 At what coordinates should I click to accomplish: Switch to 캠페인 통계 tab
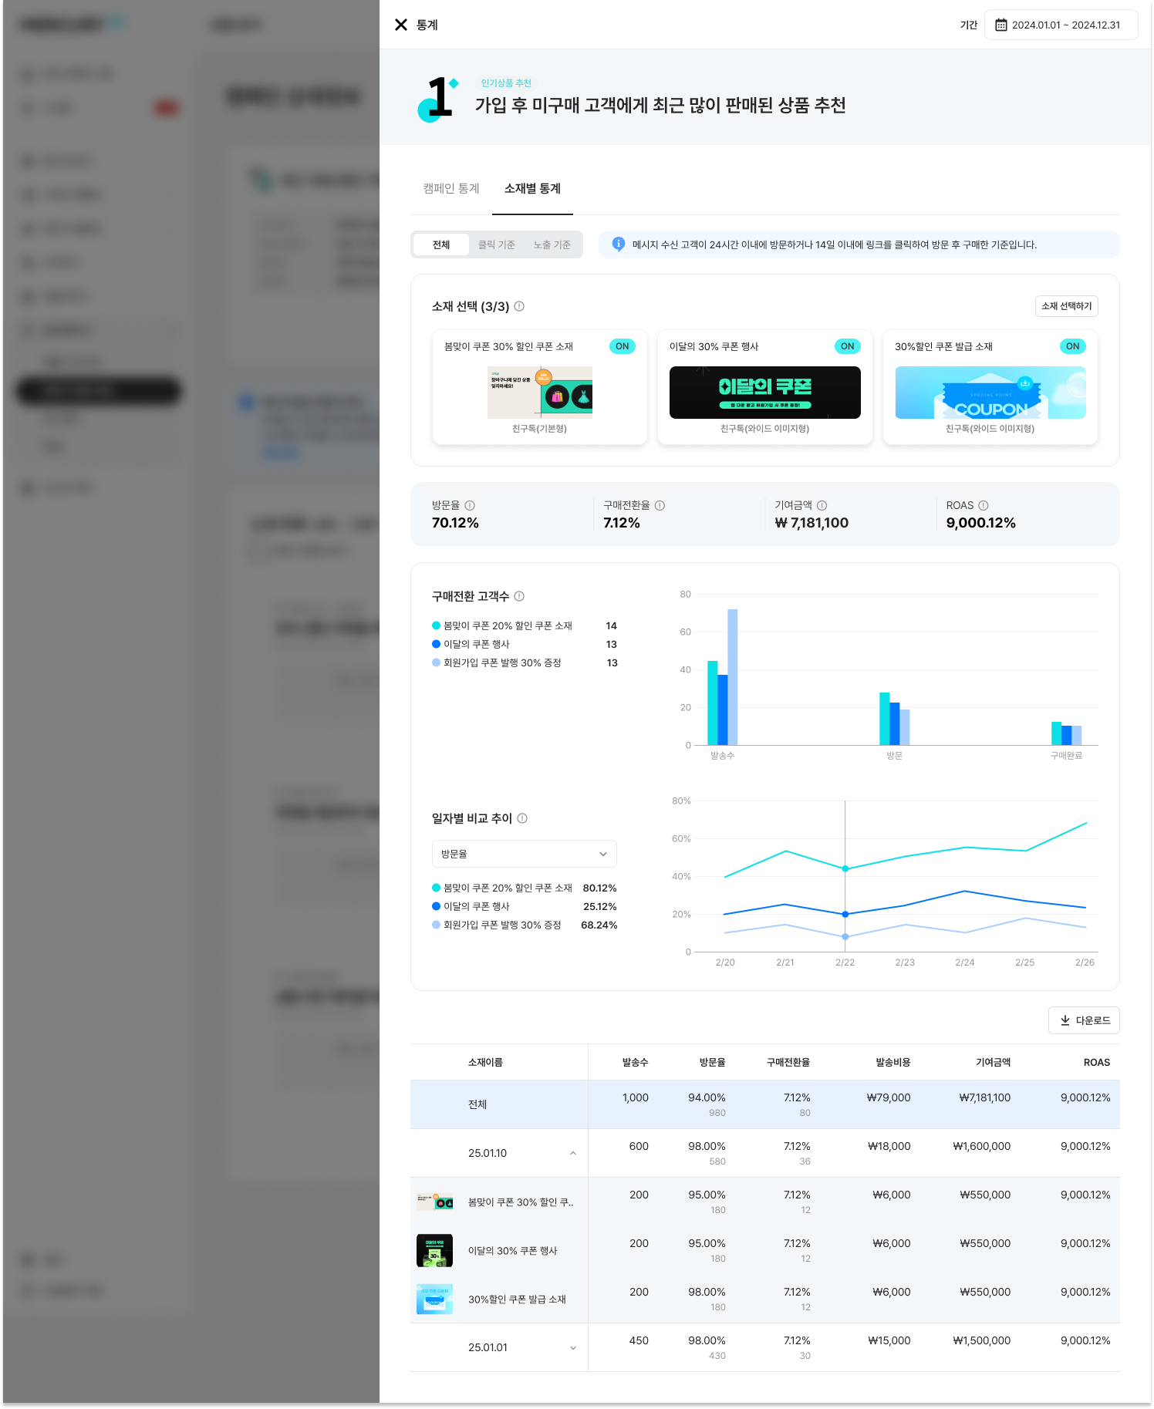click(x=451, y=188)
